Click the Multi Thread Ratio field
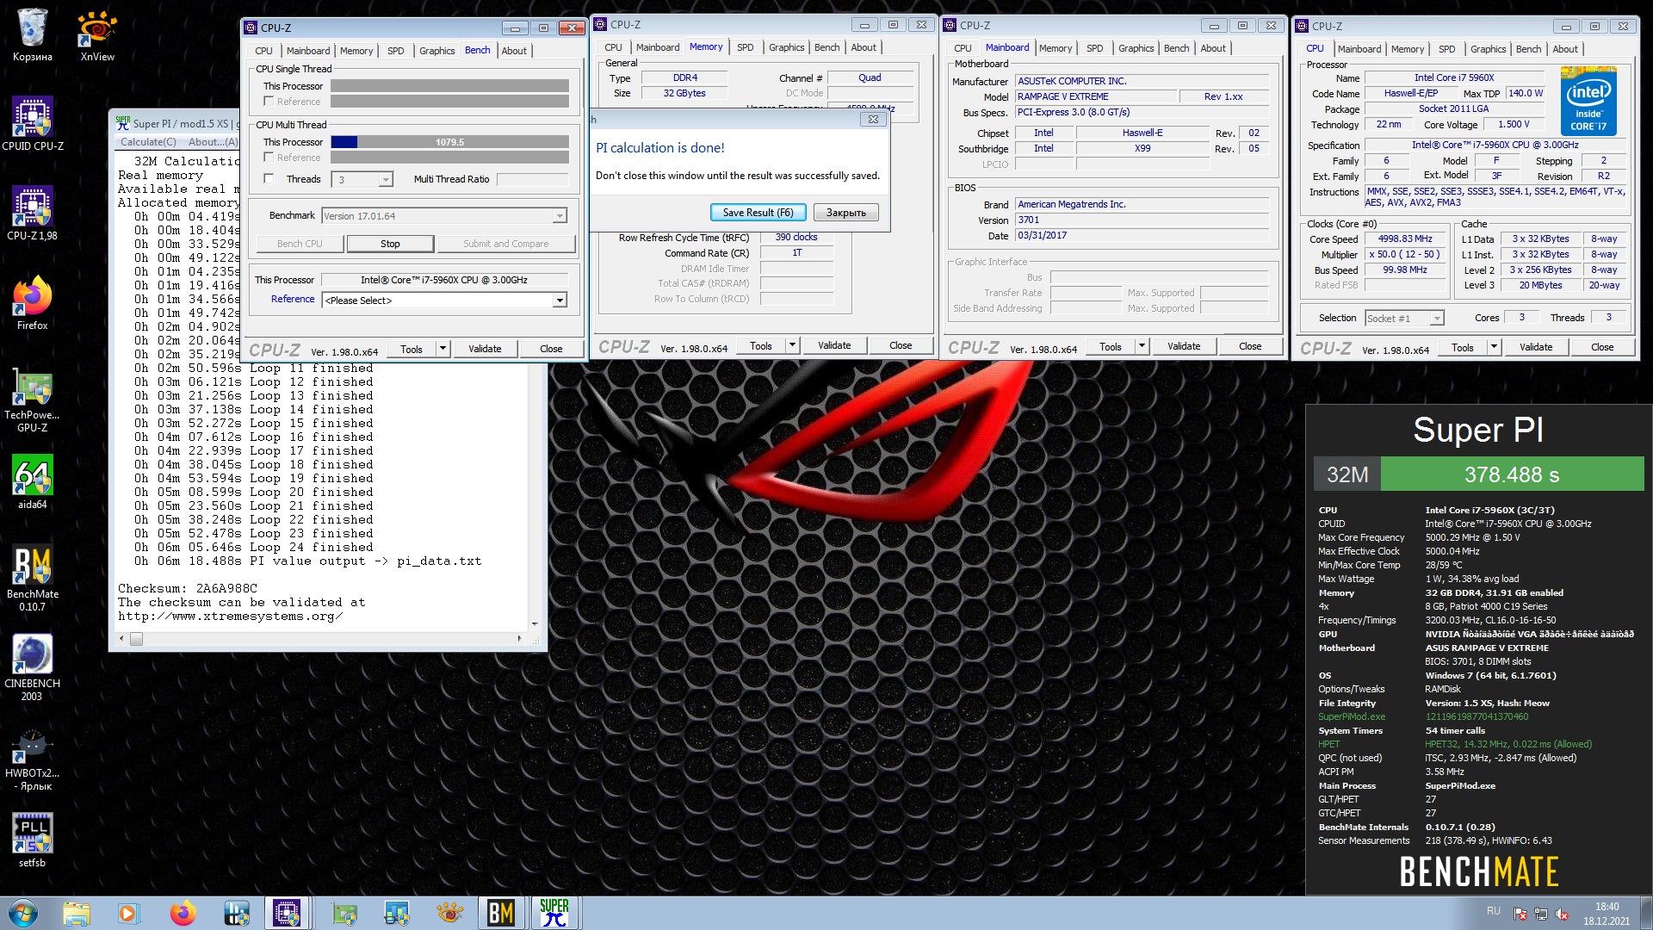Image resolution: width=1653 pixels, height=930 pixels. click(x=532, y=179)
